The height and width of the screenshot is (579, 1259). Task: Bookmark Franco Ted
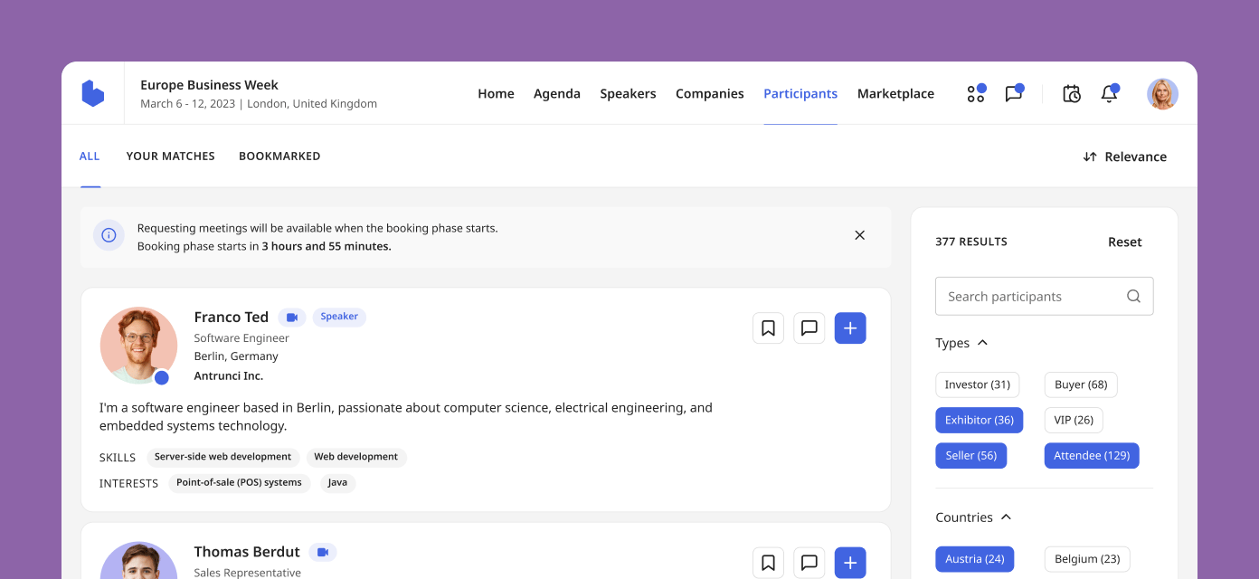click(768, 328)
